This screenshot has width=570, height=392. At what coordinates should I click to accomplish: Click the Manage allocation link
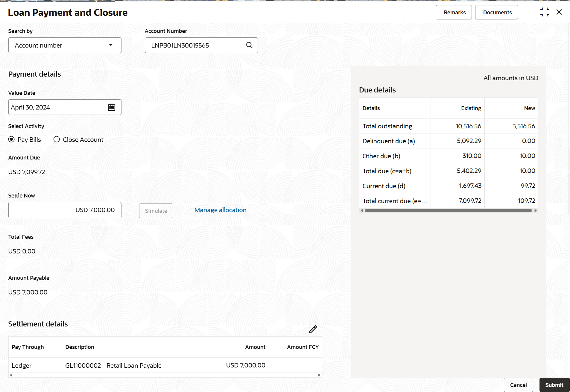pos(221,210)
